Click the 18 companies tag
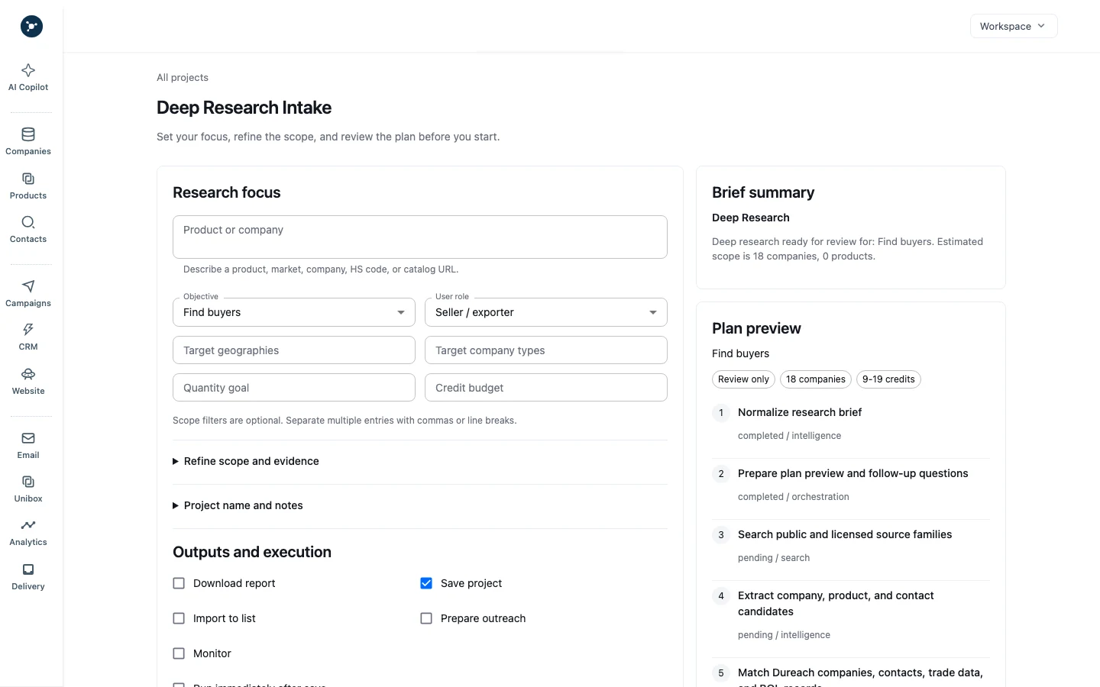This screenshot has height=687, width=1100. click(x=816, y=379)
